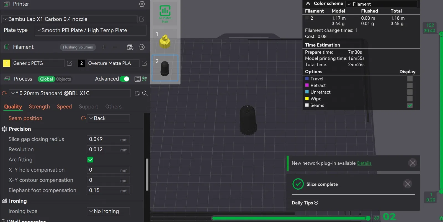Open printer settings gear icon
This screenshot has height=222, width=443.
(142, 4)
